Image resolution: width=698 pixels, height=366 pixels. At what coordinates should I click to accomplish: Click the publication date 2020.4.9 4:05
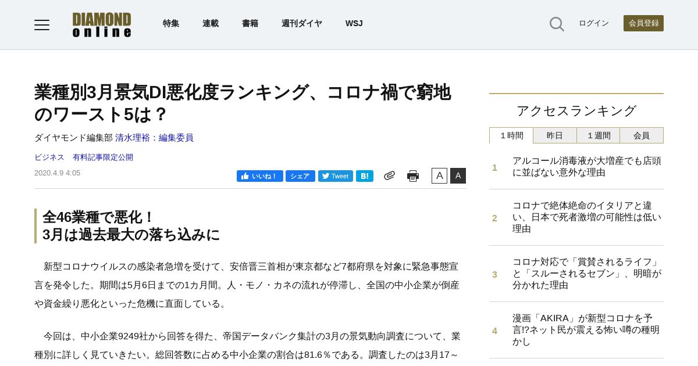tap(58, 173)
